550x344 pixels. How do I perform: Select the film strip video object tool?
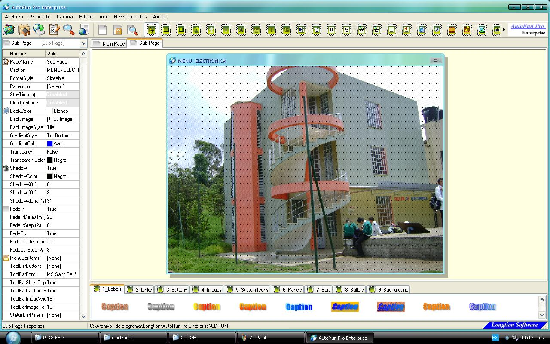(x=452, y=30)
